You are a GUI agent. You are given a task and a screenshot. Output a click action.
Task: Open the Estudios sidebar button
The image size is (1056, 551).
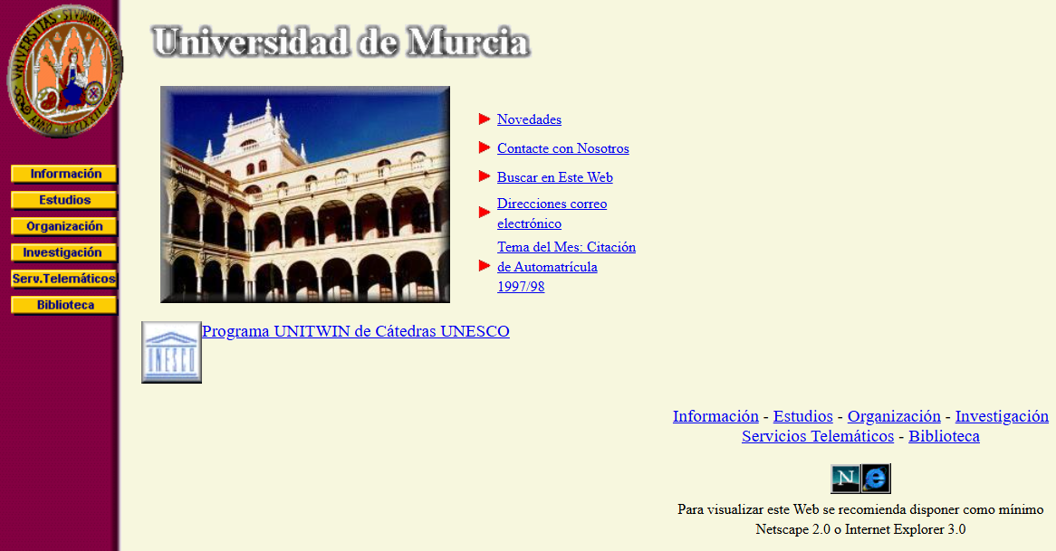point(64,200)
